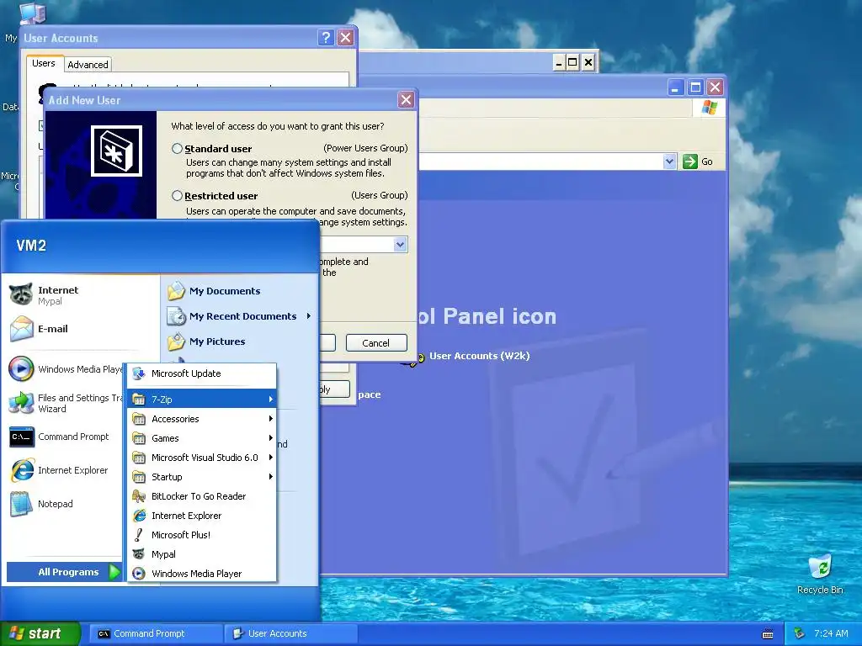Switch to Command Prompt taskbar button

(156, 633)
